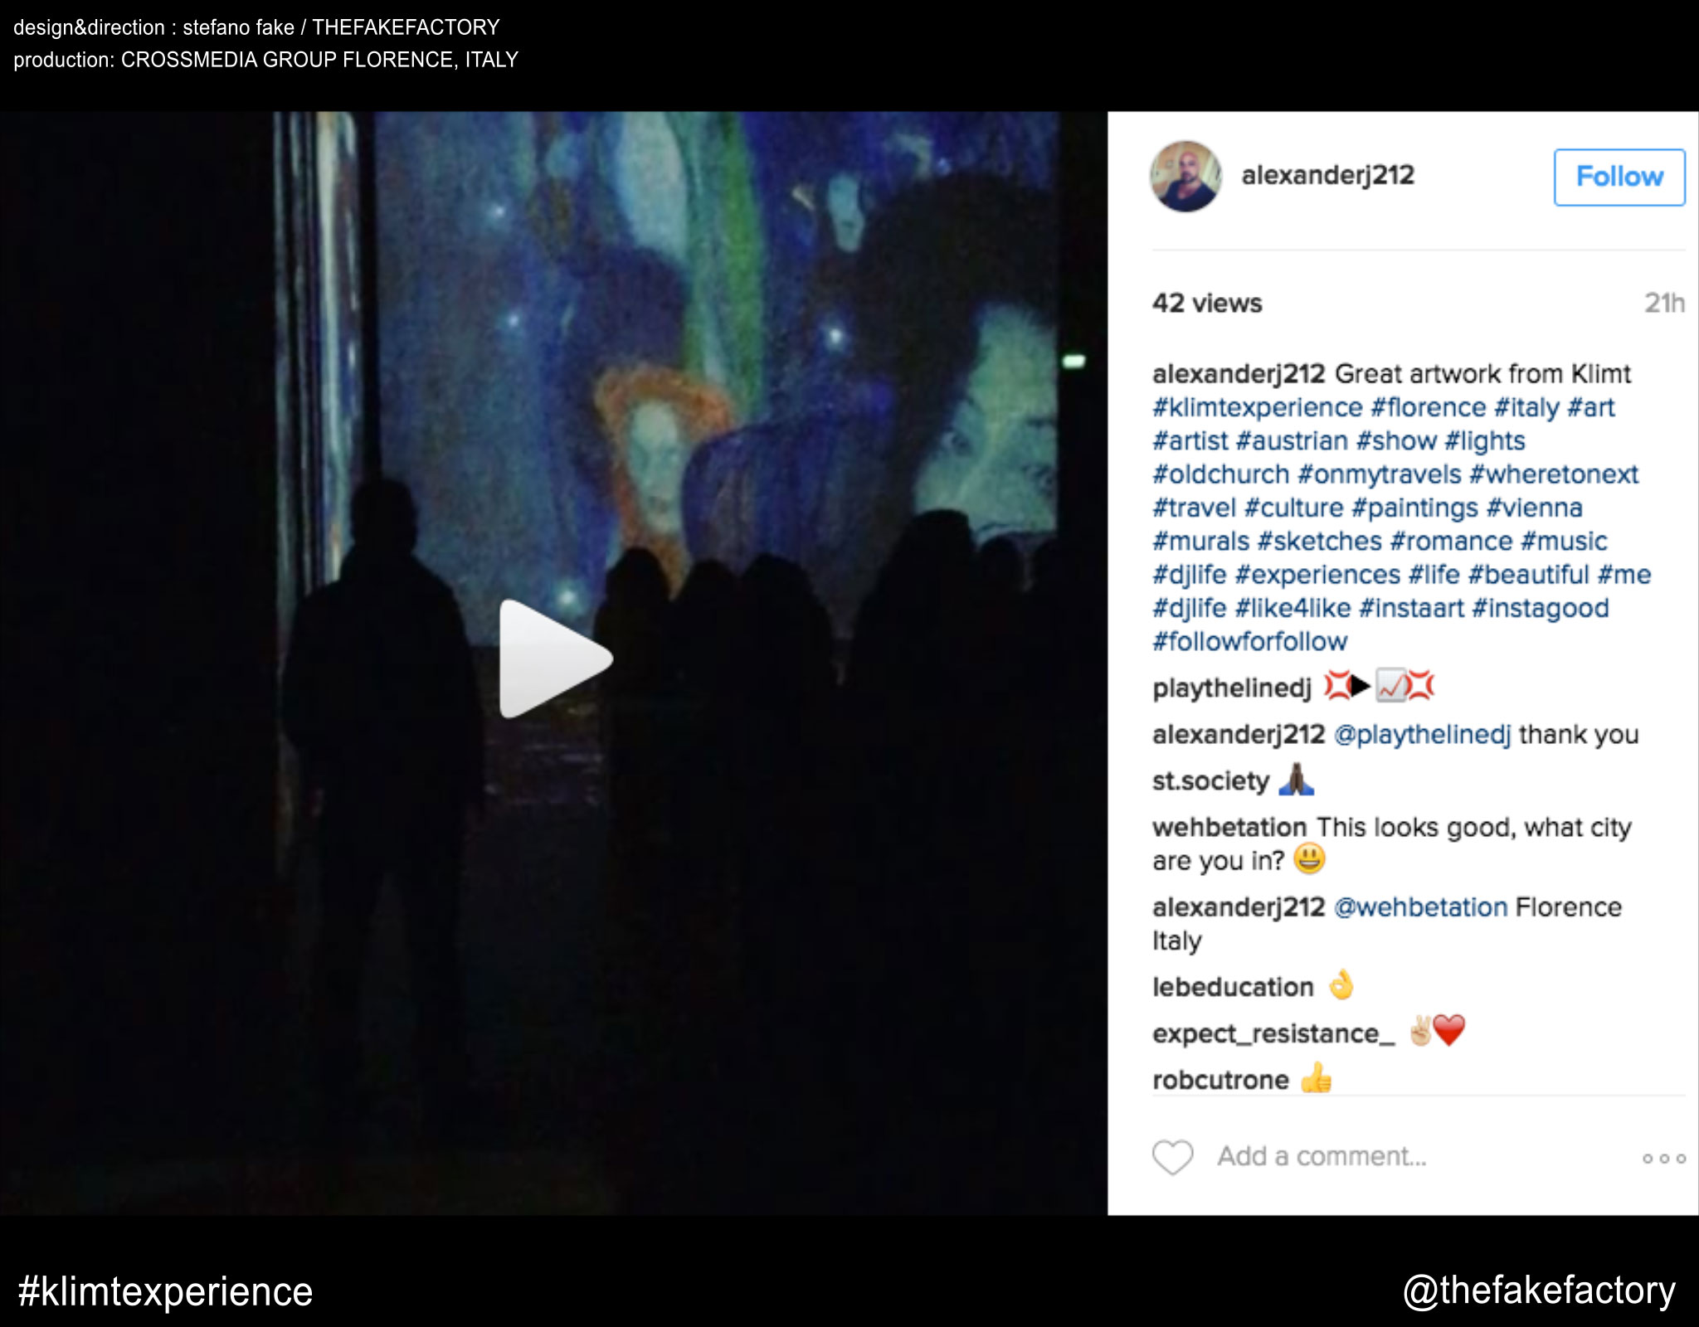
Task: Open playthelinedj commenter profile
Action: click(x=1232, y=688)
